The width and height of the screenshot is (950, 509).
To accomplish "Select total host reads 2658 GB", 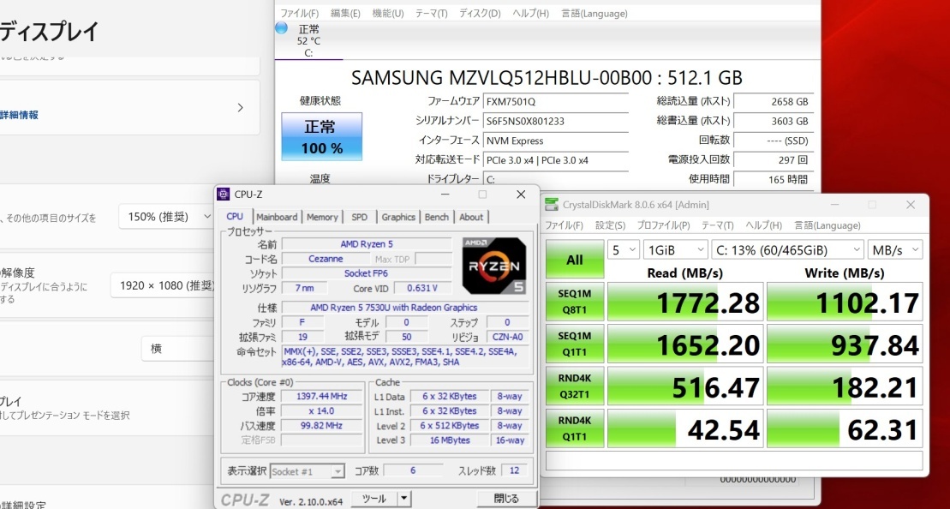I will pos(773,101).
